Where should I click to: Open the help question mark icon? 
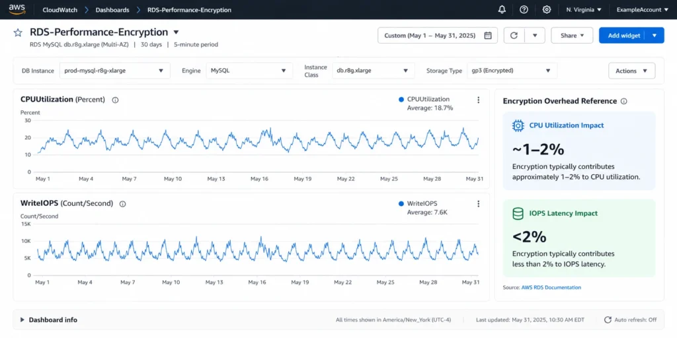tap(524, 9)
